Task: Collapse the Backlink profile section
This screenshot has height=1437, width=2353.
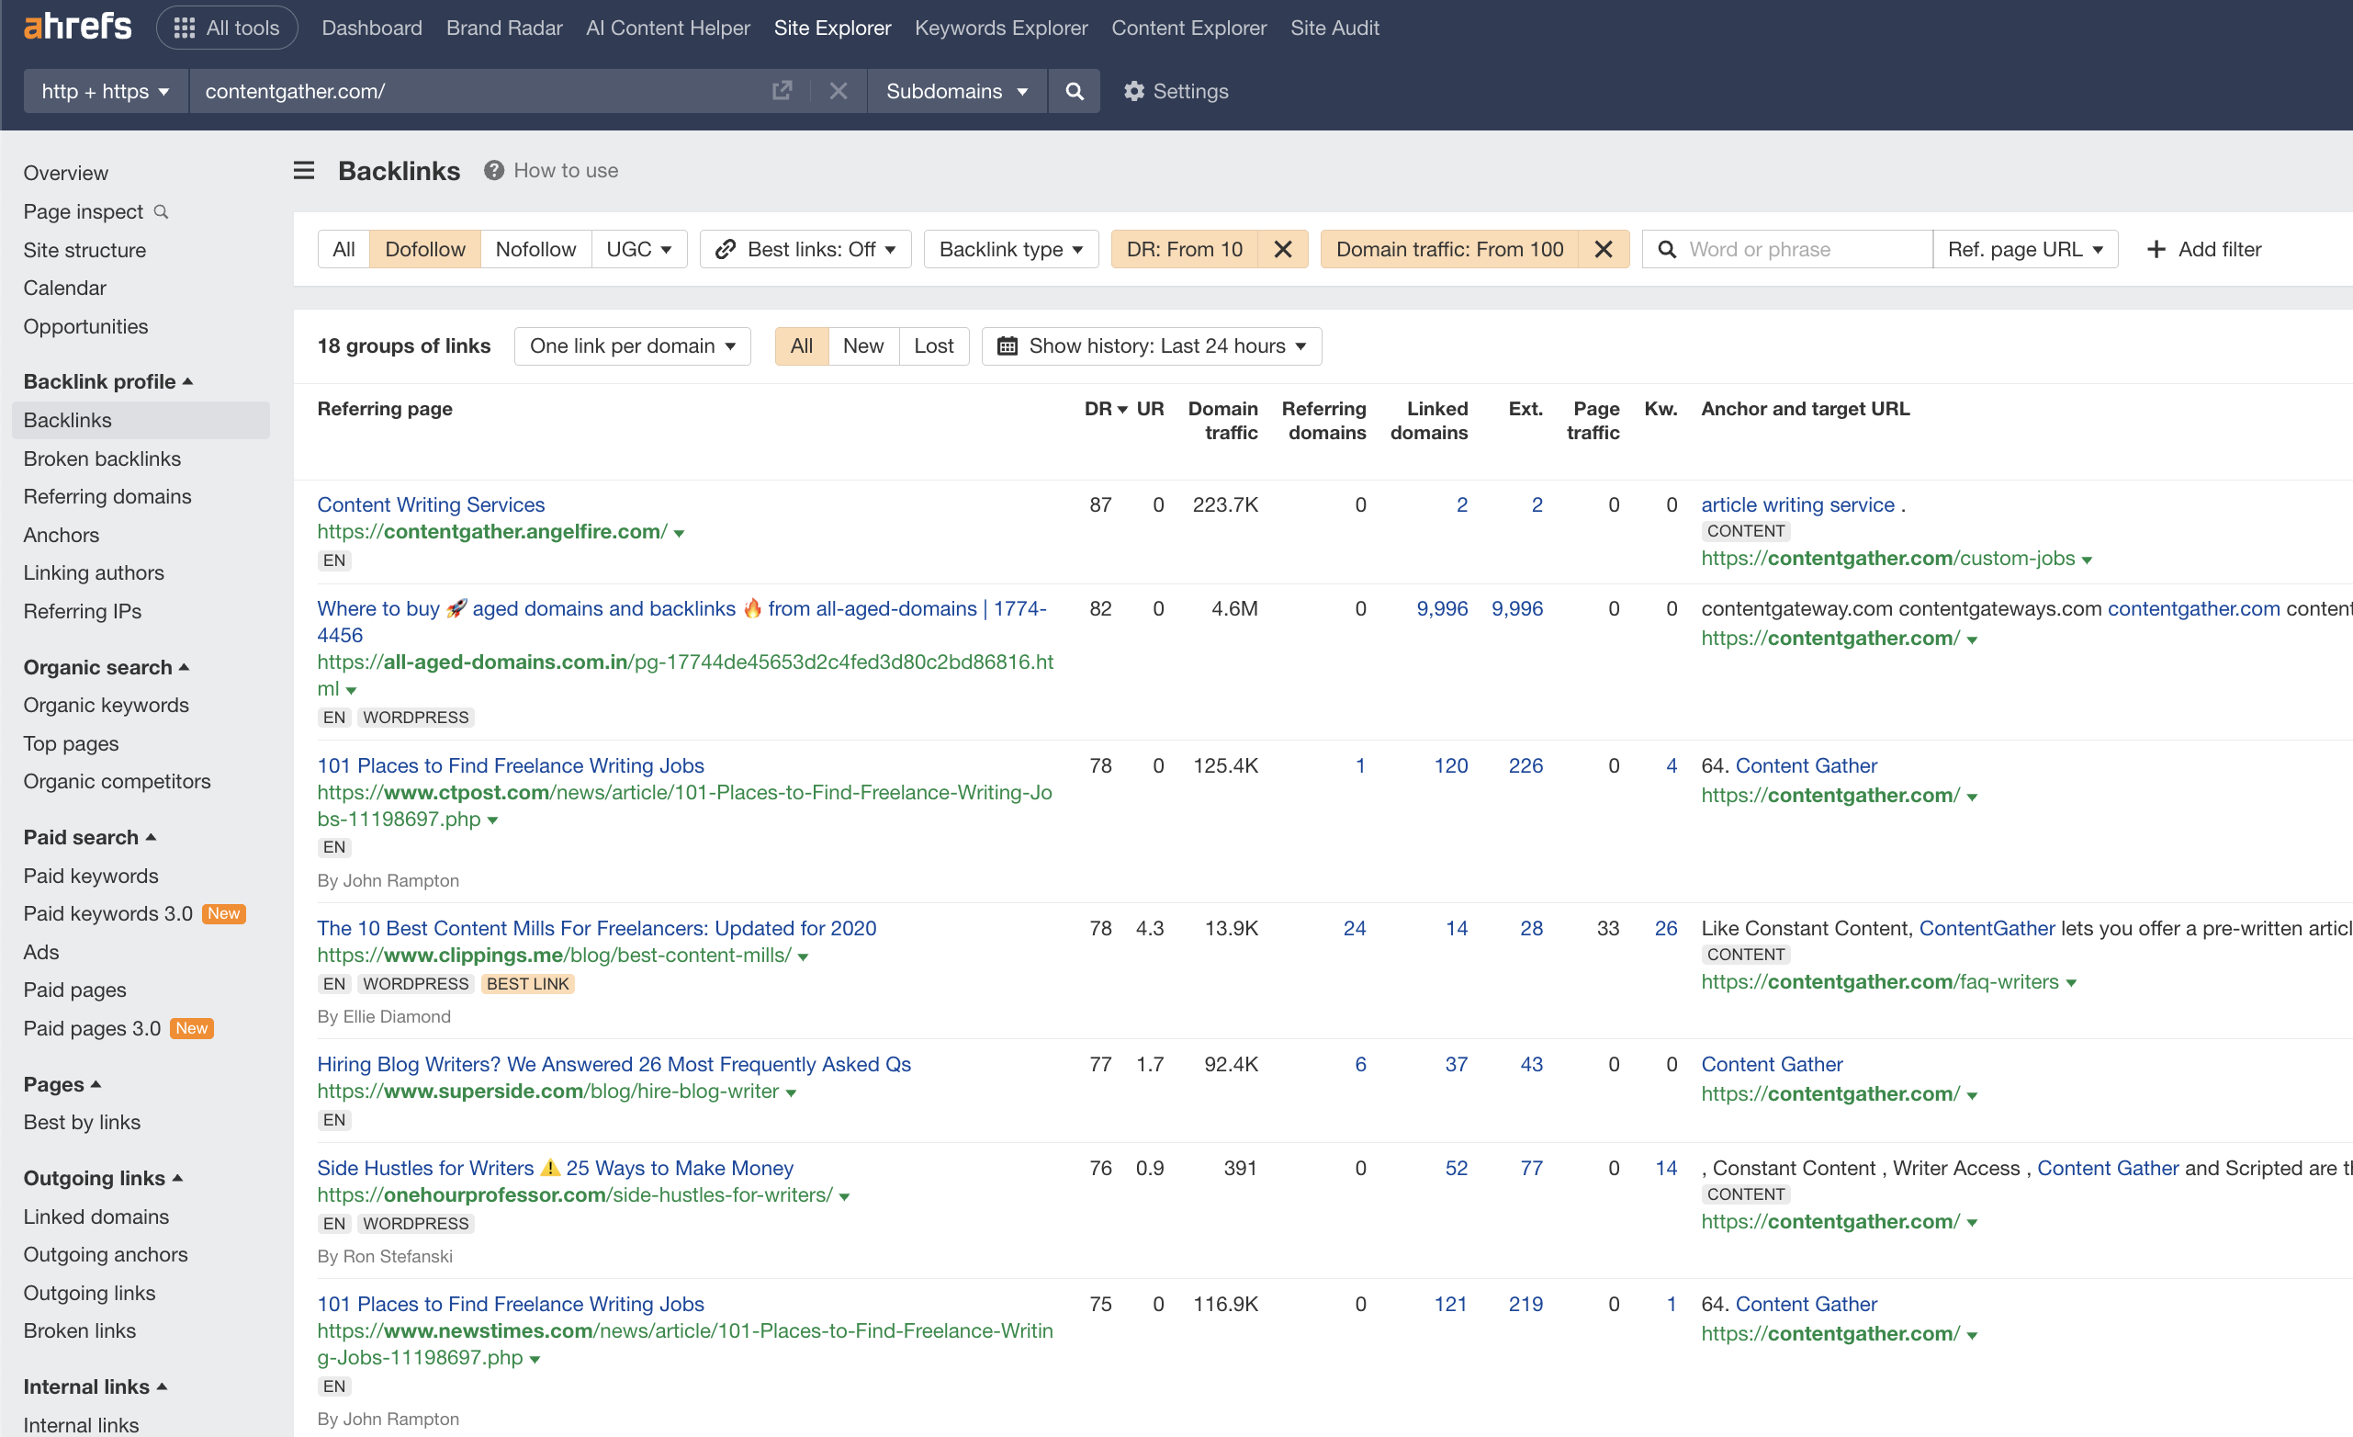Action: [x=109, y=381]
